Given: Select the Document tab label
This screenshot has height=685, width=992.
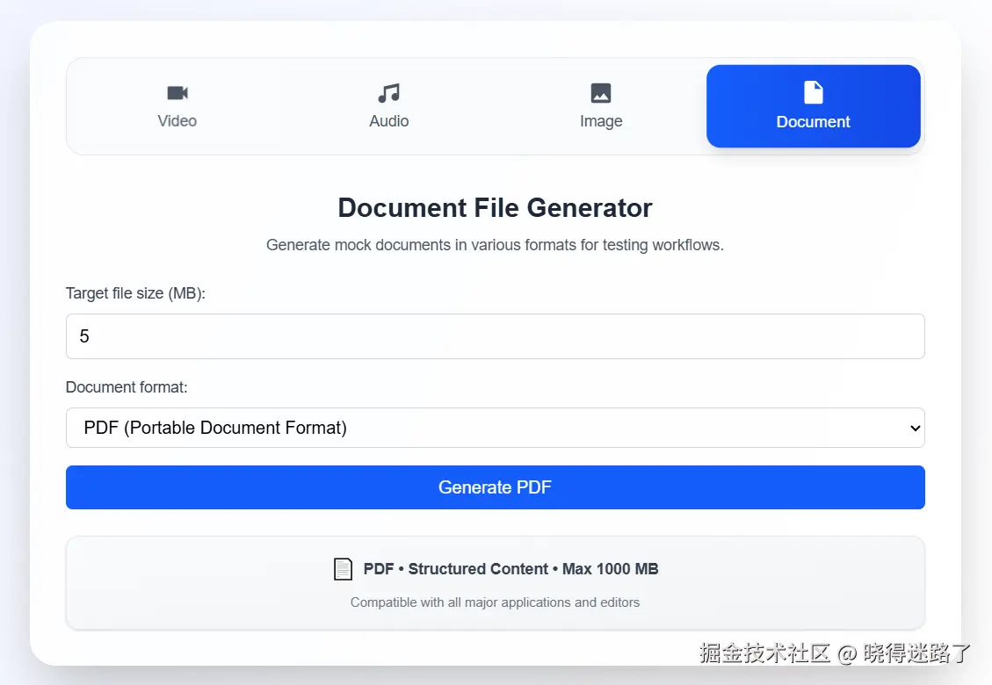Looking at the screenshot, I should 813,121.
